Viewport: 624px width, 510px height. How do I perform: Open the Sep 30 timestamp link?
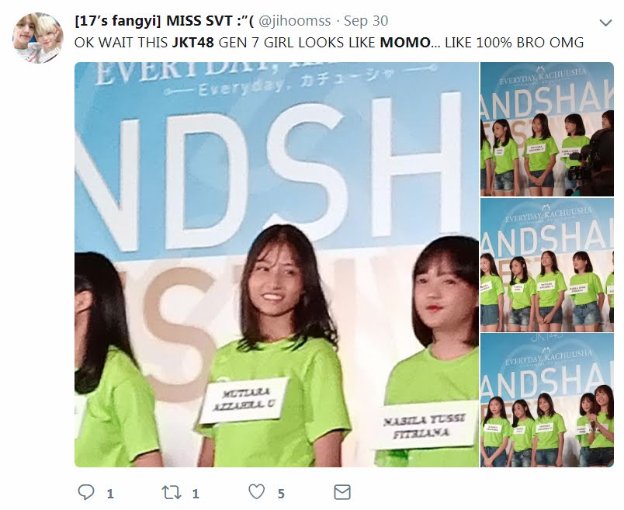[366, 21]
